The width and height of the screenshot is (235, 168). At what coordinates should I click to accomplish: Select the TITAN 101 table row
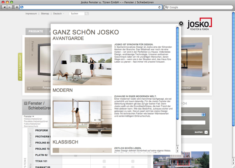point(41,161)
